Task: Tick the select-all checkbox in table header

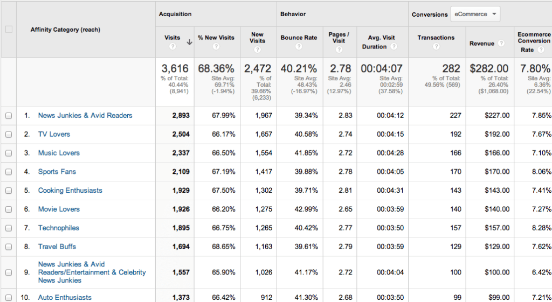Action: click(9, 29)
